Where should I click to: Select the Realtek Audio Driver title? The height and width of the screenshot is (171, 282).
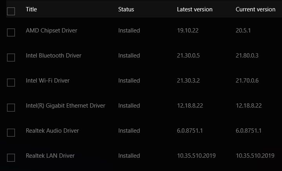point(52,131)
